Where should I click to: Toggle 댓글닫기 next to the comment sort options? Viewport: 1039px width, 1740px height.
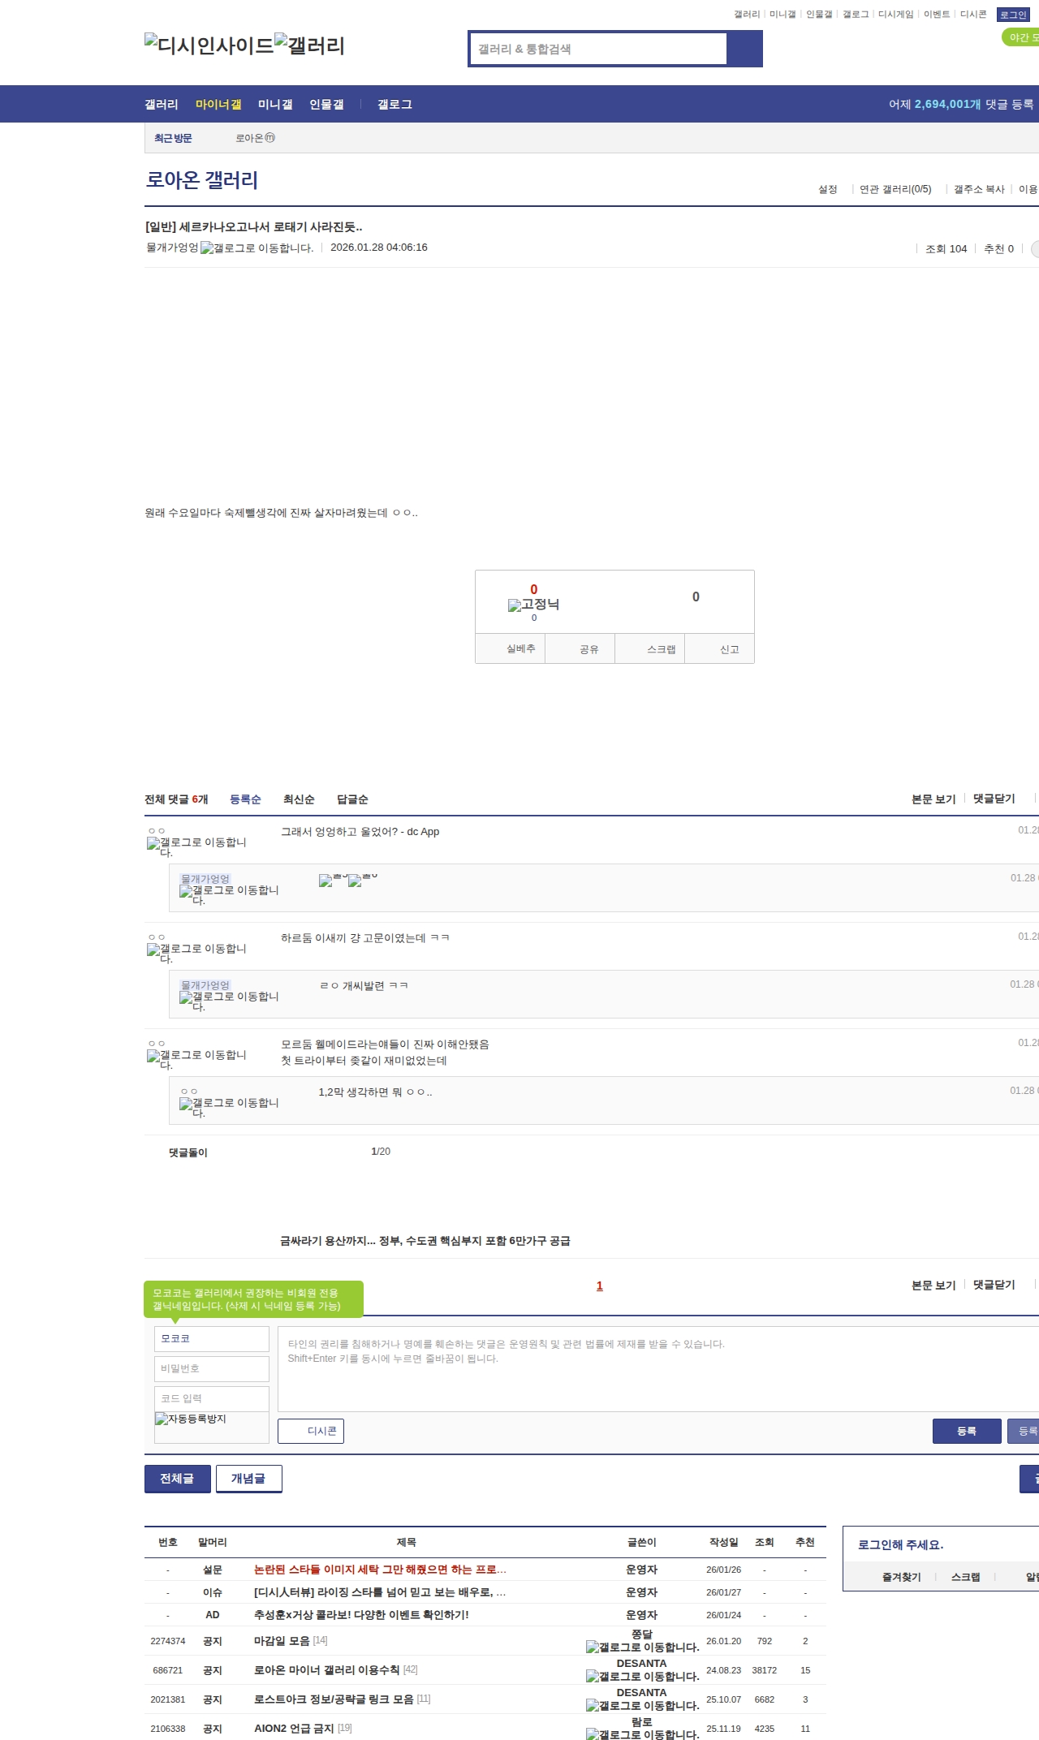point(994,799)
